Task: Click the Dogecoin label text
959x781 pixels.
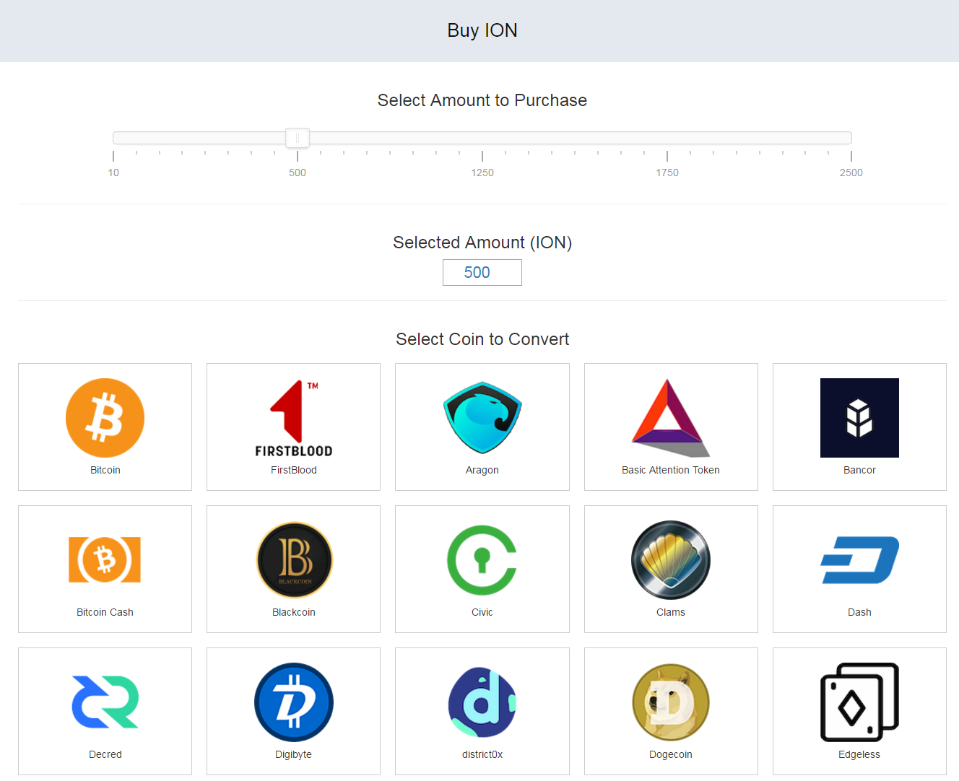Action: [x=671, y=754]
